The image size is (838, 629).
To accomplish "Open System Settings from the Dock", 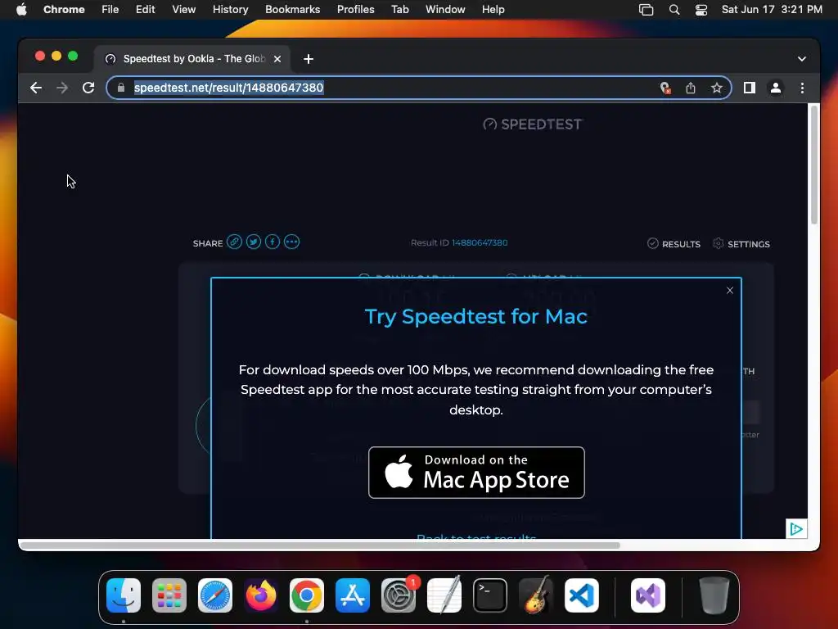I will tap(399, 595).
